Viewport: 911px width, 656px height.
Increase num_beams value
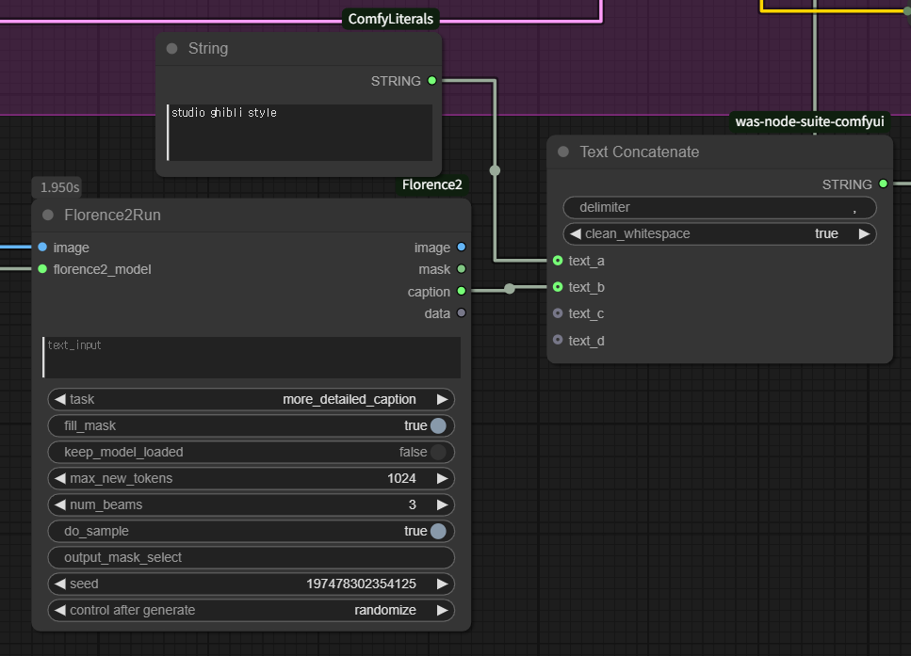pyautogui.click(x=442, y=505)
